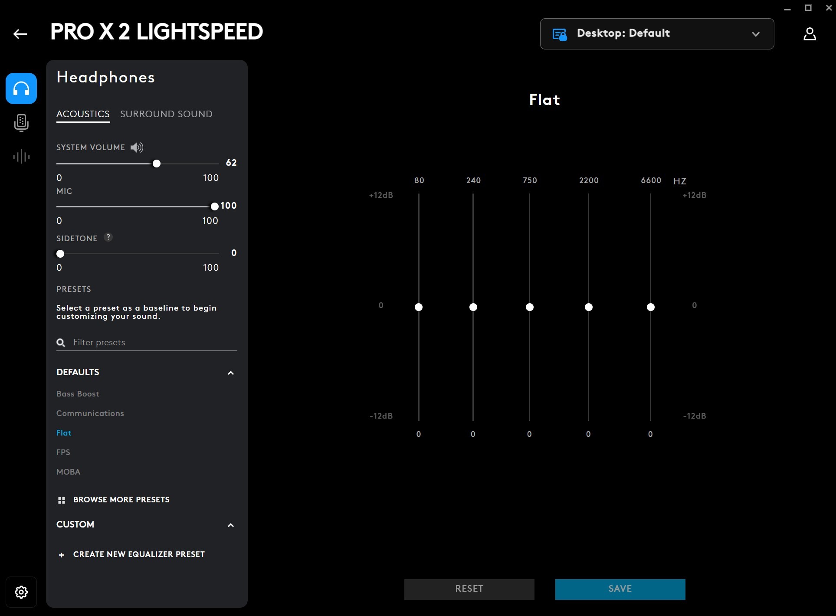Click the 2200 Hz equalizer band handle
Screen dimensions: 836x616
point(589,307)
